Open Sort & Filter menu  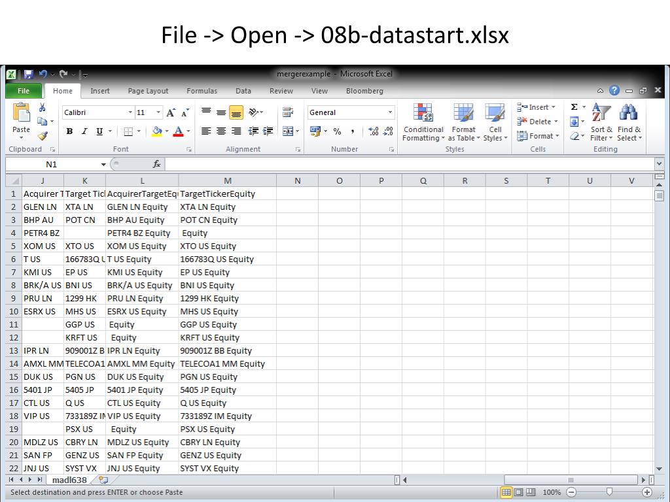point(601,122)
